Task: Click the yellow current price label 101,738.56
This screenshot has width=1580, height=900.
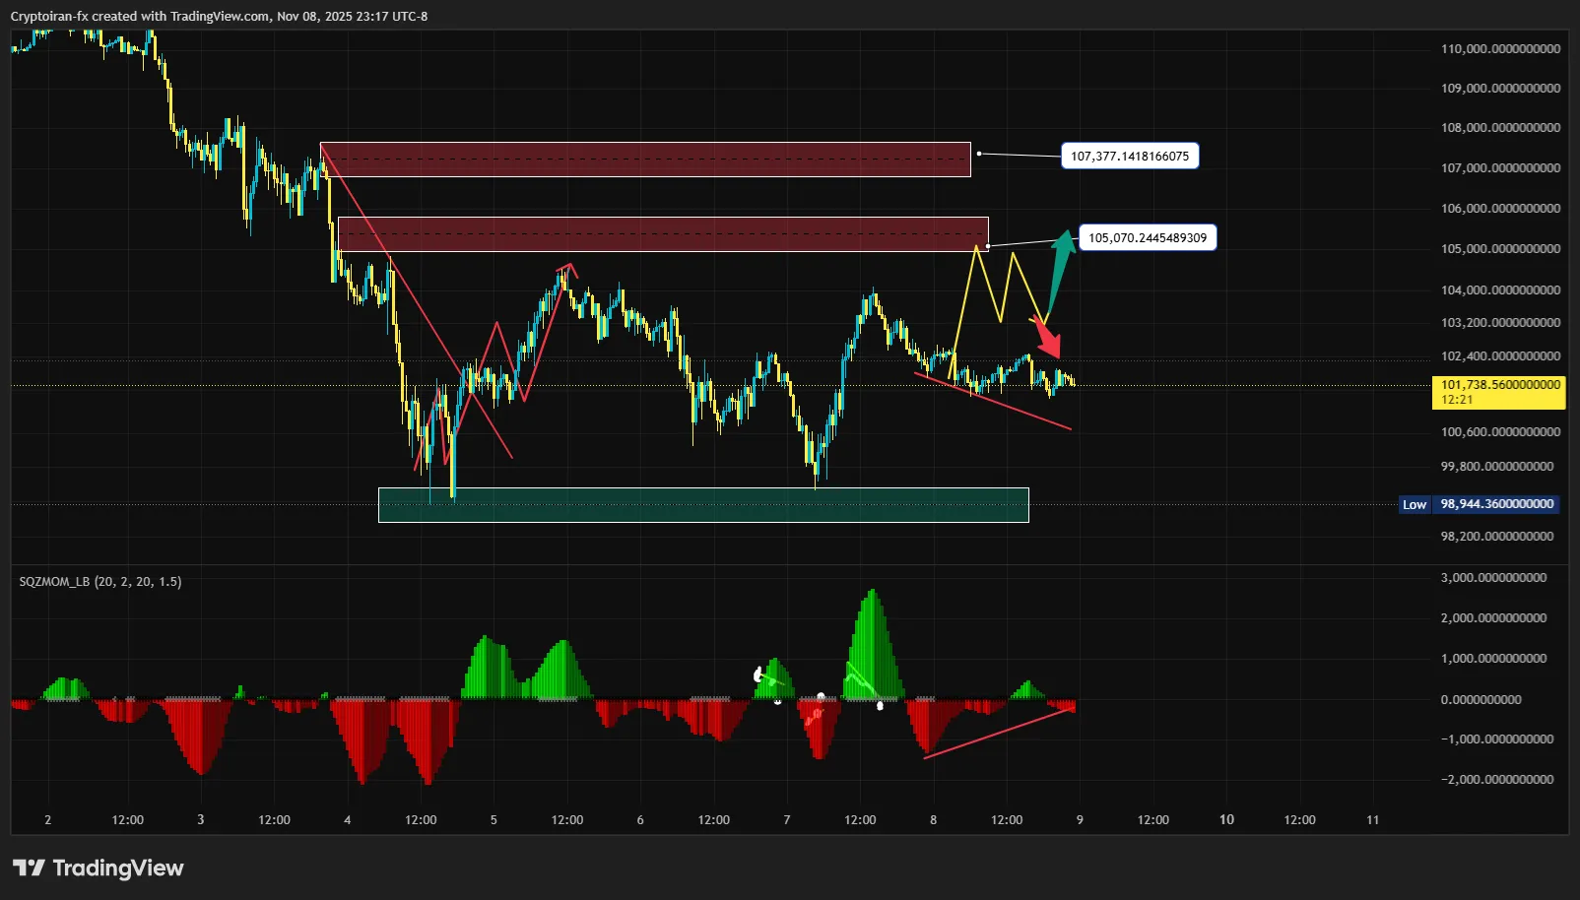Action: tap(1499, 392)
